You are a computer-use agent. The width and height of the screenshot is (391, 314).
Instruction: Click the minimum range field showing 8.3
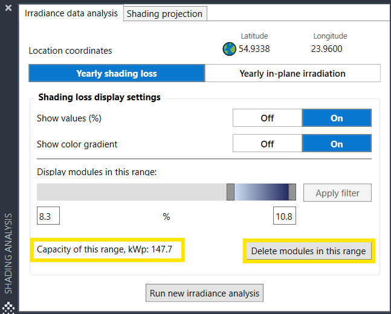[x=48, y=216]
